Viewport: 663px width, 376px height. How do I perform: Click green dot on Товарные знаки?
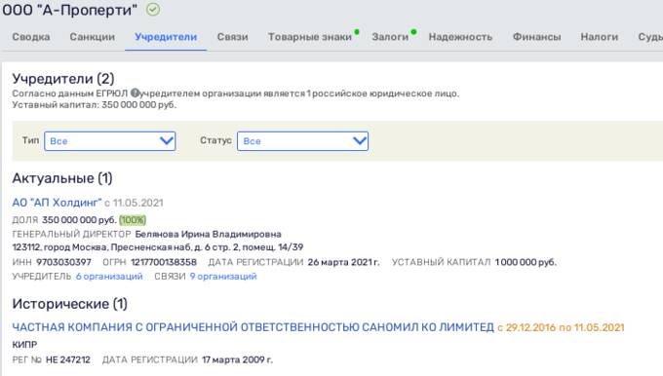[x=357, y=32]
